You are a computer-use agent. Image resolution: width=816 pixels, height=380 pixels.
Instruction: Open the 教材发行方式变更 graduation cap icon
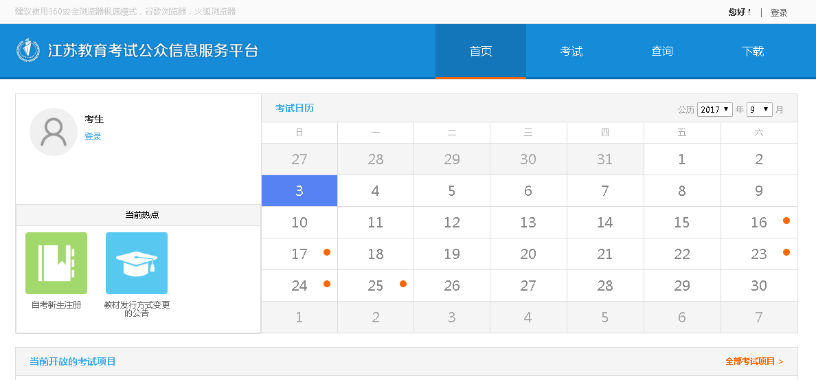coord(137,263)
